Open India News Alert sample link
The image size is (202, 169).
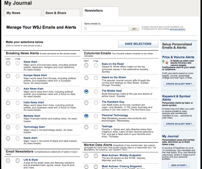tap(34, 102)
